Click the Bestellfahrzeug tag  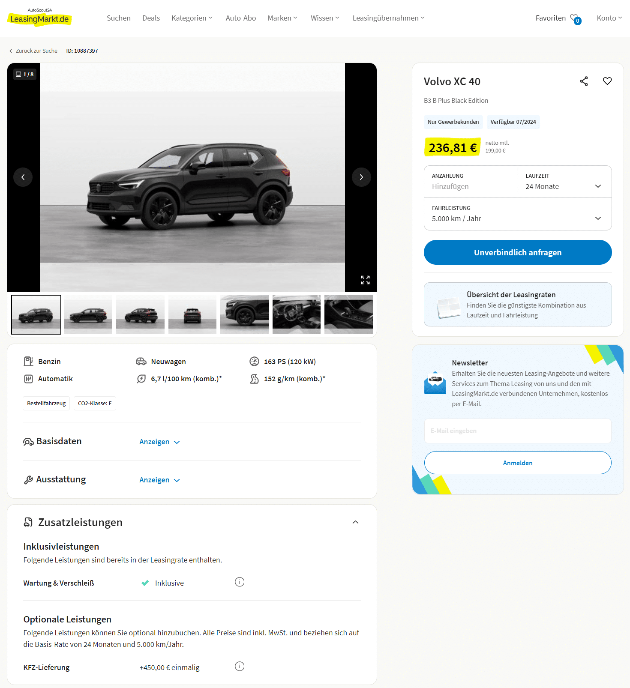click(46, 403)
